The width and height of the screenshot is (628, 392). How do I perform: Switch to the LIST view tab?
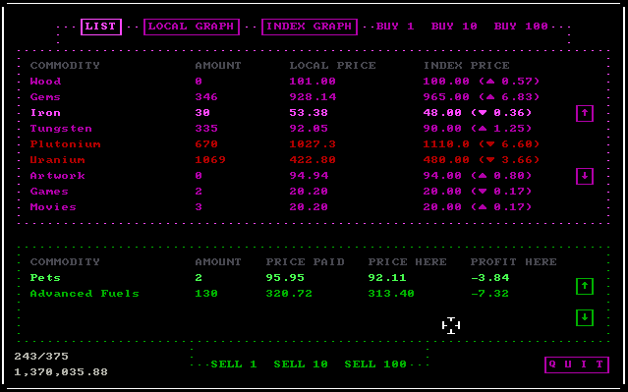(101, 27)
